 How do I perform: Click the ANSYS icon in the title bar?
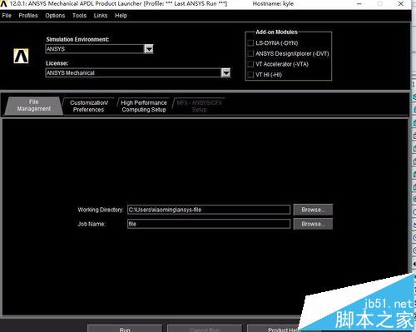(3, 3)
